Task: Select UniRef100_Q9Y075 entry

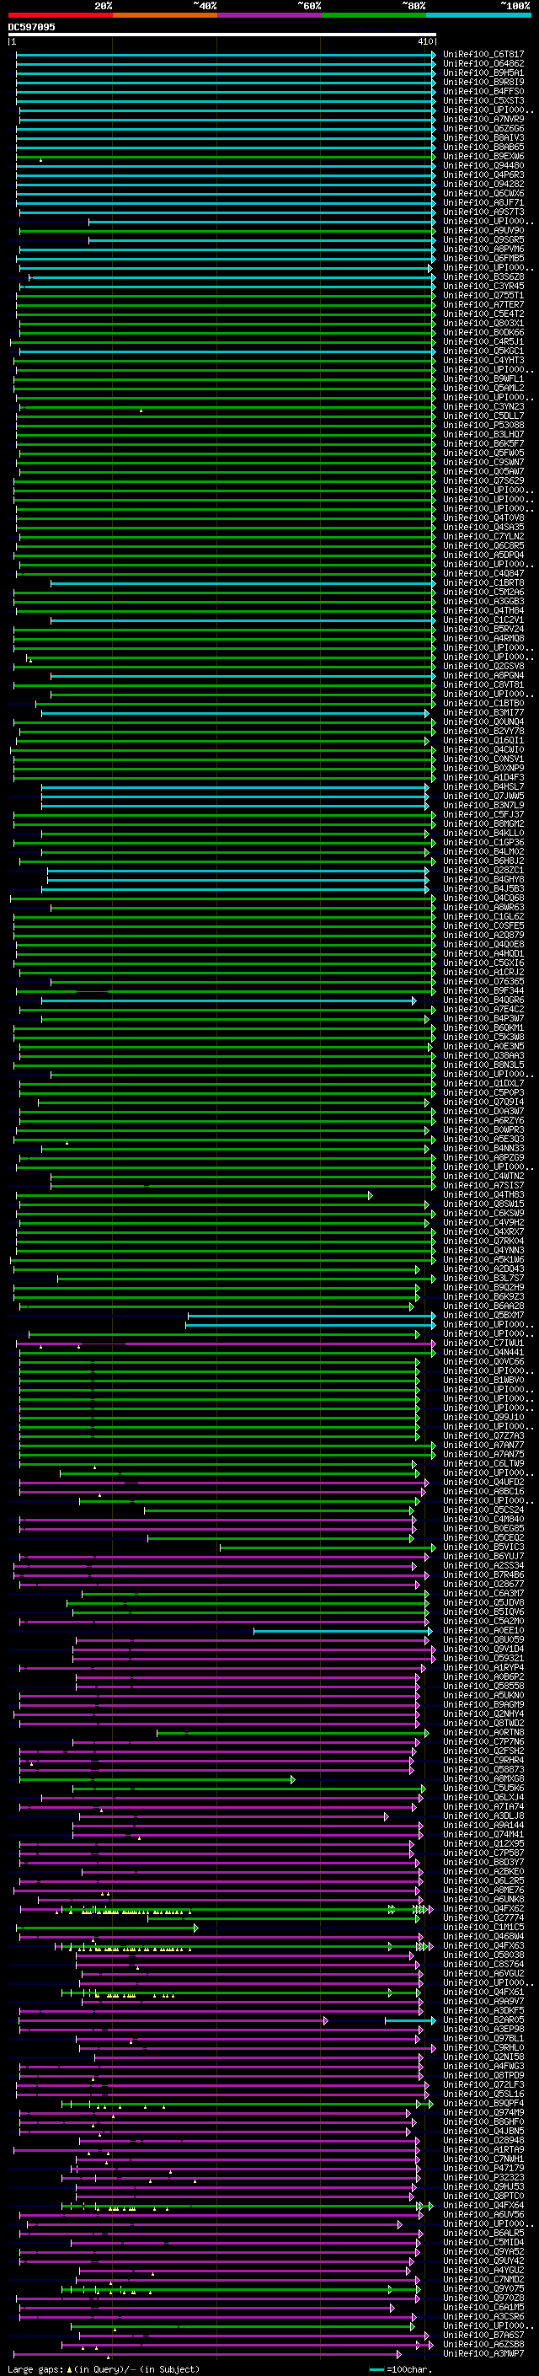Action: point(483,2288)
